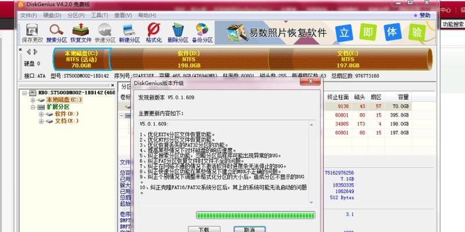Go to previous disk with left arrow
Screen dimensions: 465x232
point(28,52)
